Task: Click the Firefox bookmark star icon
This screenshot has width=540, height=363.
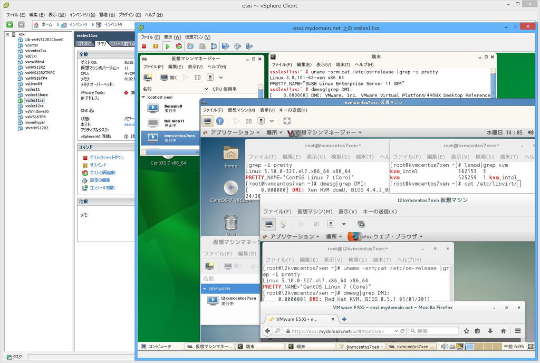Action: (x=466, y=331)
